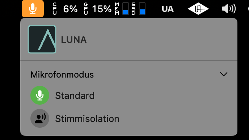Collapse the Mikrofonmodus chevron
This screenshot has width=249, height=140.
224,74
